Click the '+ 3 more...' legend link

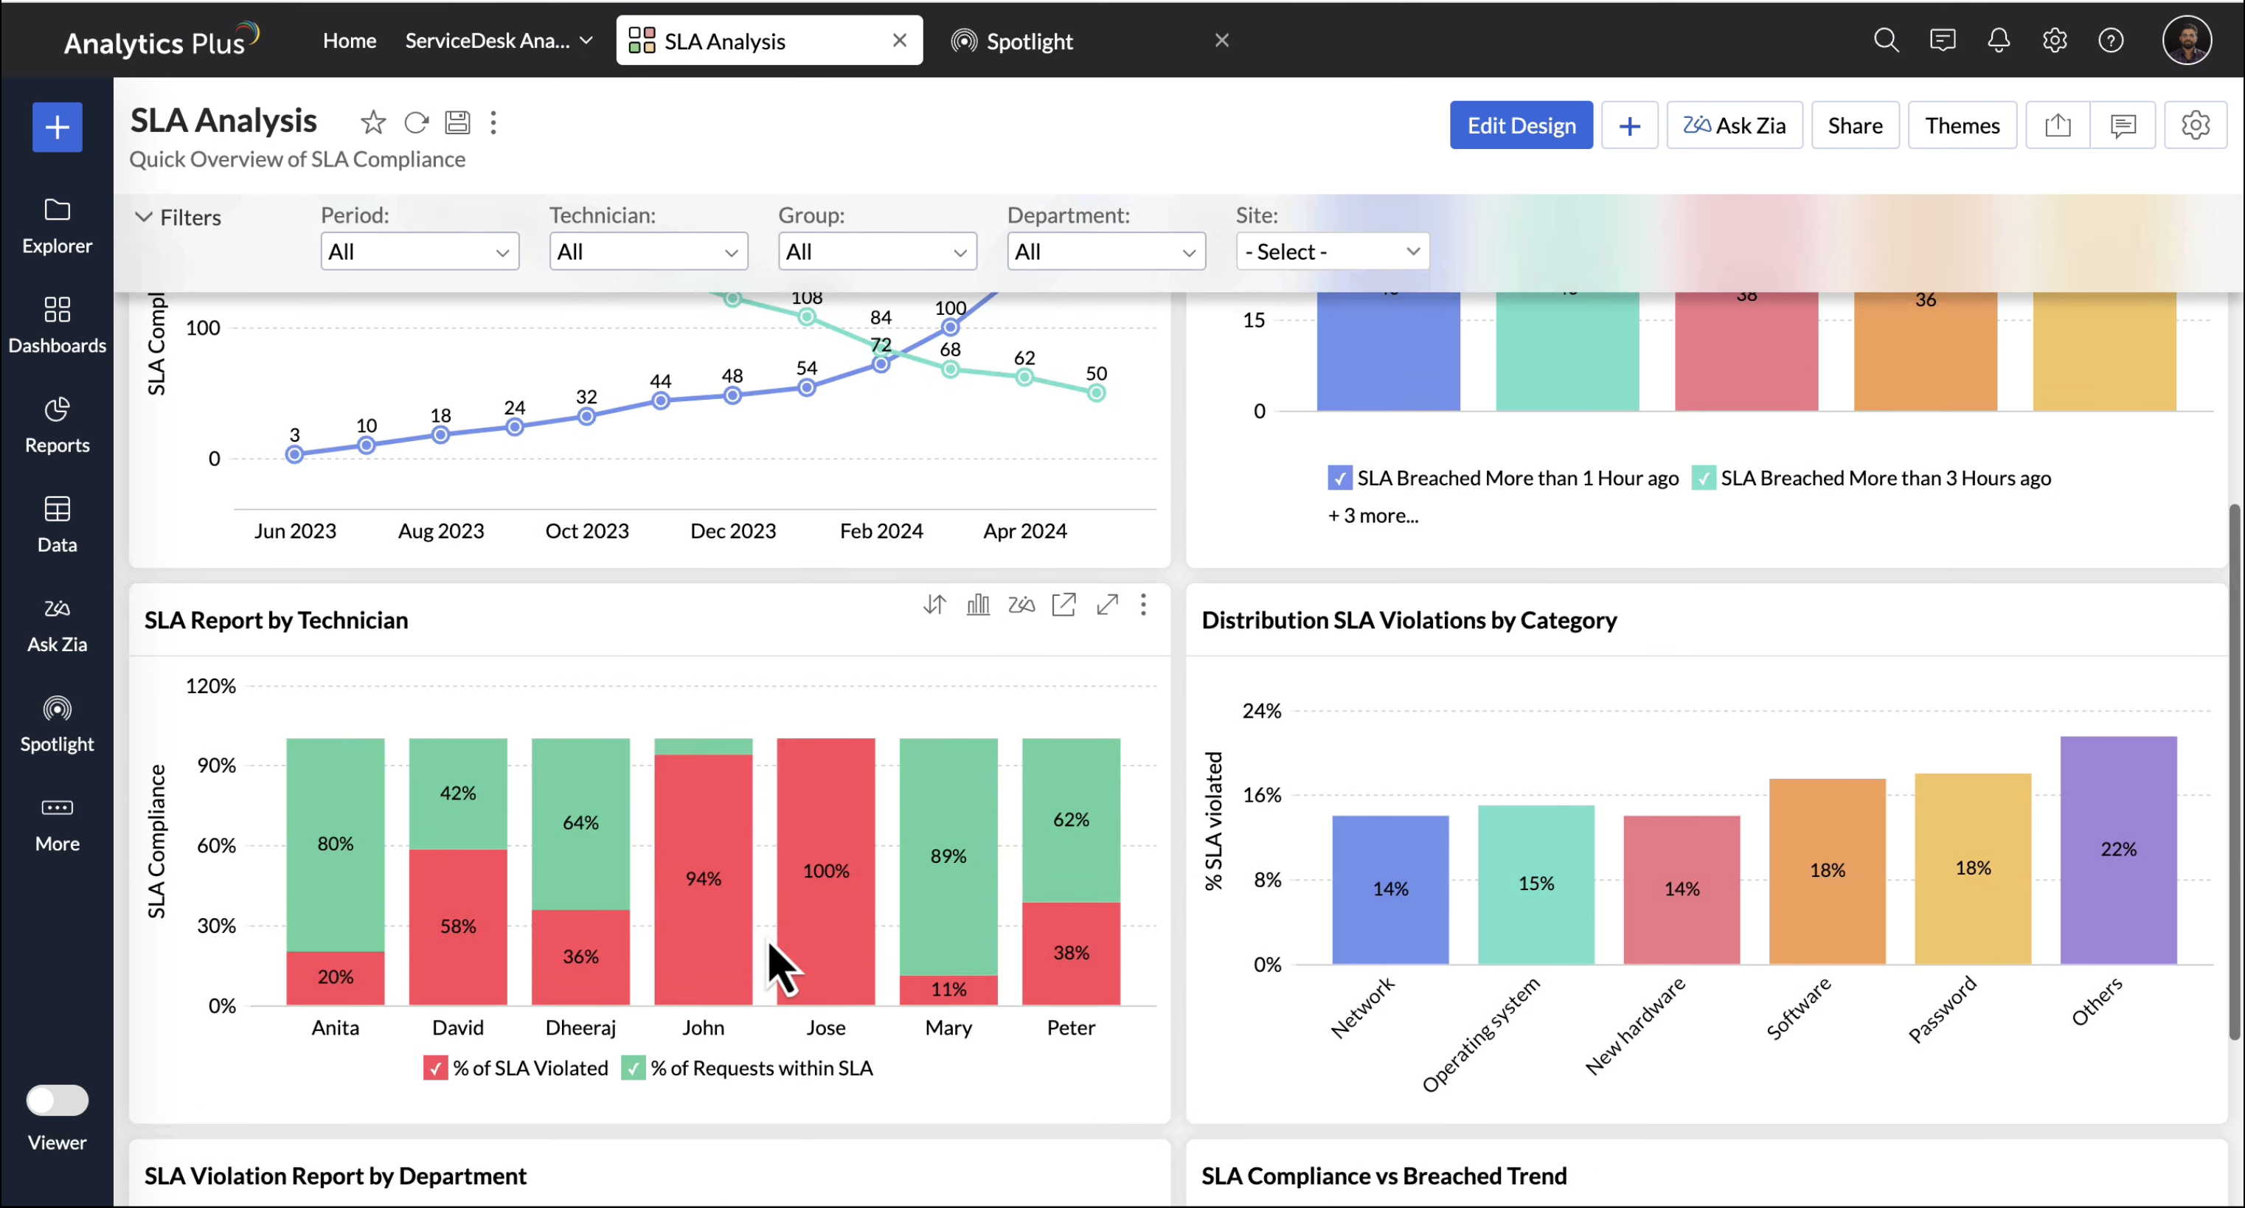1373,515
